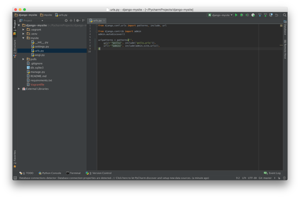Run the django-mysite configuration

236,15
